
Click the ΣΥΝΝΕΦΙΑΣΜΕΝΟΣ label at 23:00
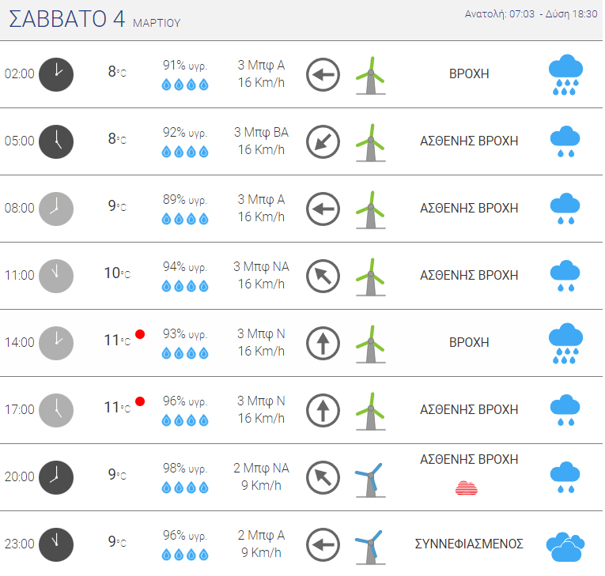469,544
